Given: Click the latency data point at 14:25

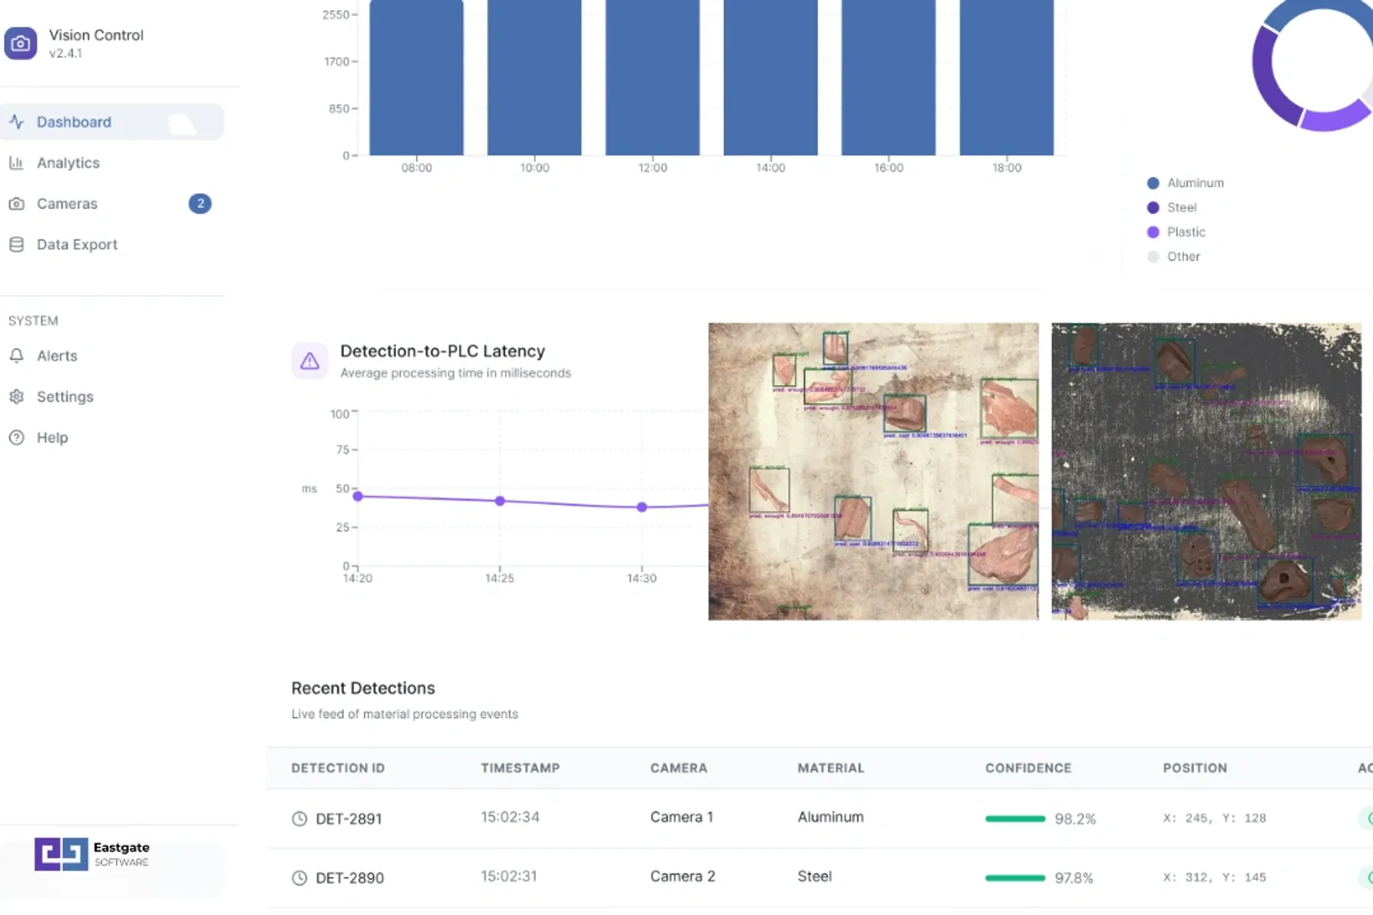Looking at the screenshot, I should (x=500, y=501).
